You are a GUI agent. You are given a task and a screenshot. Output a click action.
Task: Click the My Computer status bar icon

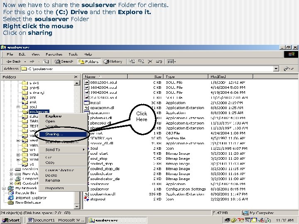coord(245,213)
